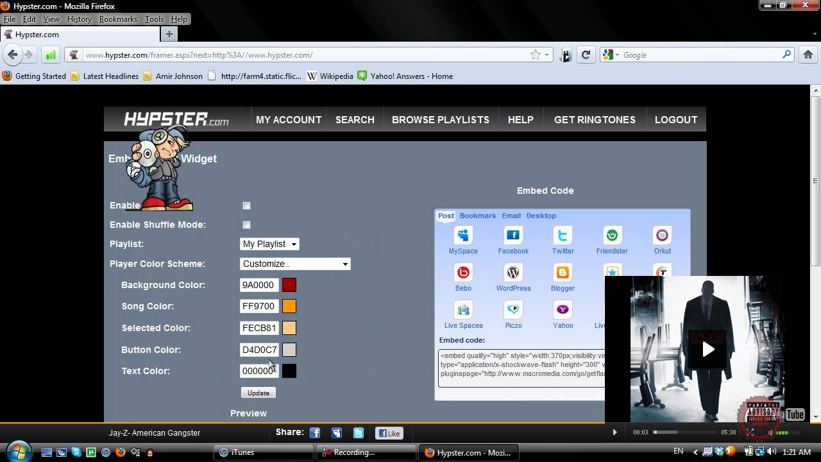Click the embed code text area
This screenshot has height=462, width=821.
[521, 368]
